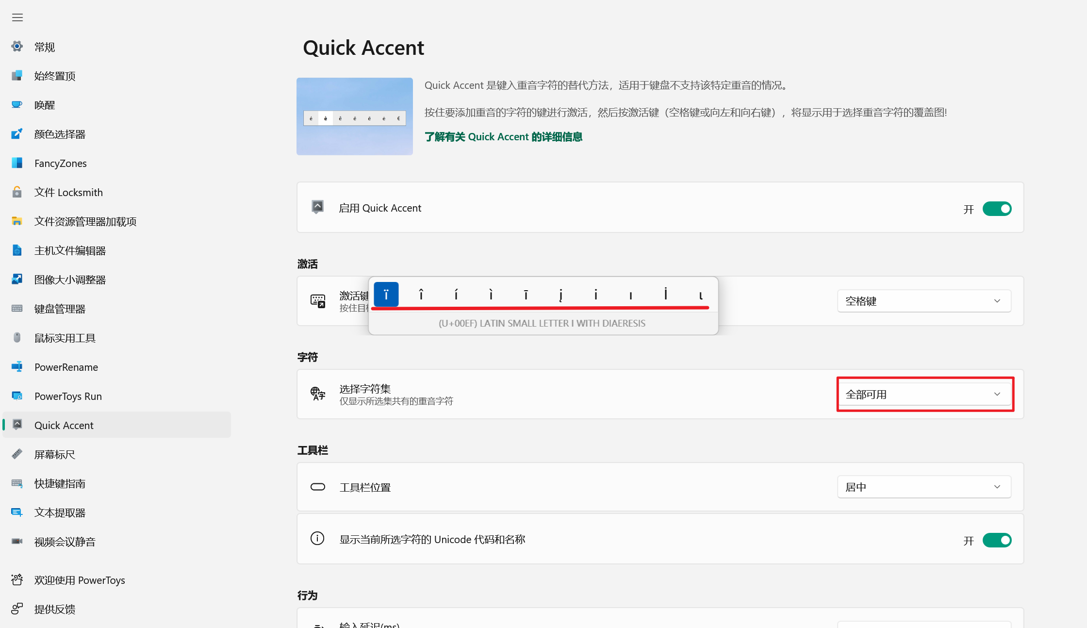Open the Color Picker (颜色选择器) sidebar icon
Screen dimensions: 1087x628
pyautogui.click(x=17, y=134)
